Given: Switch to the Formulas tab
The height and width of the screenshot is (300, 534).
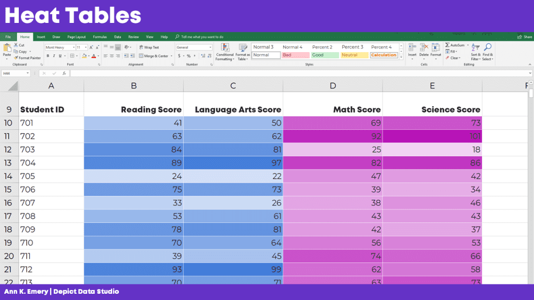Looking at the screenshot, I should (x=100, y=37).
